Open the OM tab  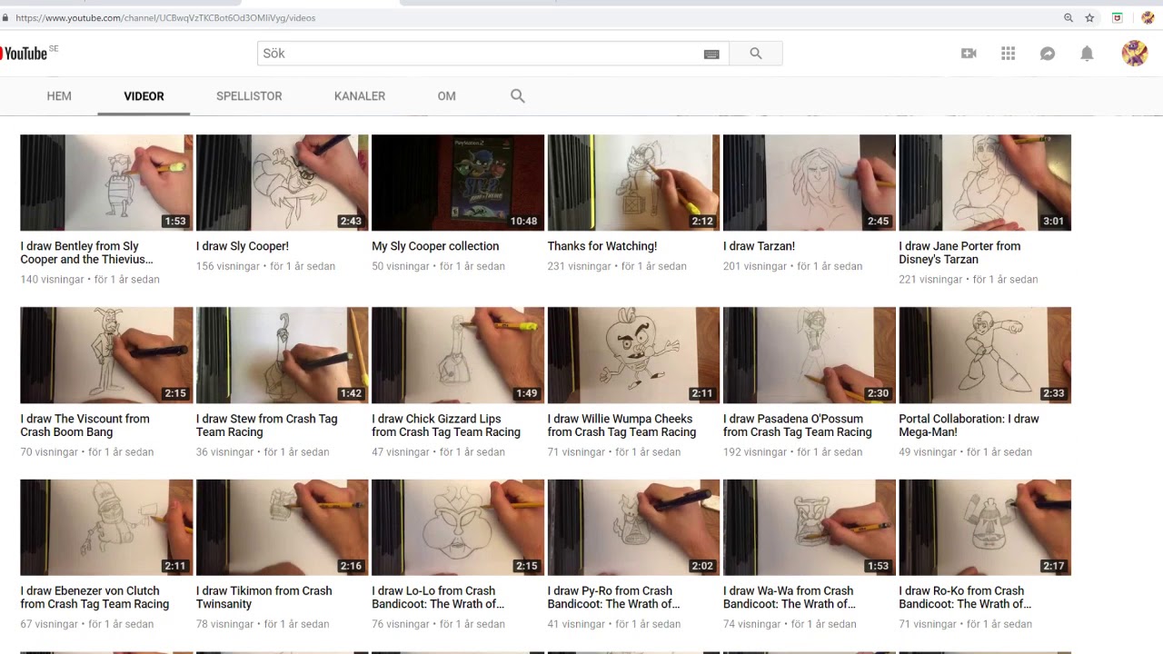pos(446,96)
